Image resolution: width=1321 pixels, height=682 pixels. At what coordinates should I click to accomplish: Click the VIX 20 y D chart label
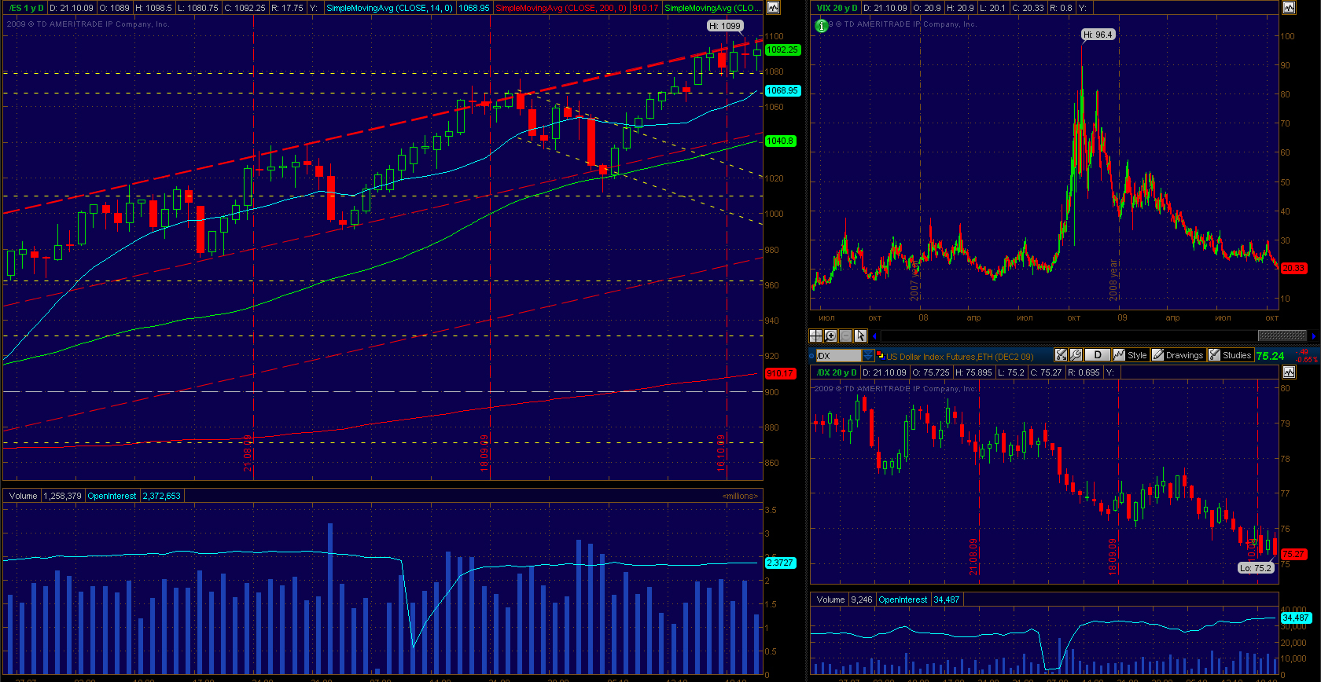[837, 8]
